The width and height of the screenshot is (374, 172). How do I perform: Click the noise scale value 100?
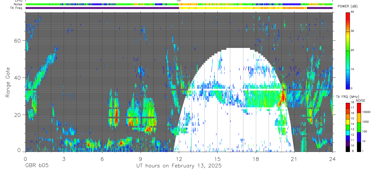click(365, 131)
